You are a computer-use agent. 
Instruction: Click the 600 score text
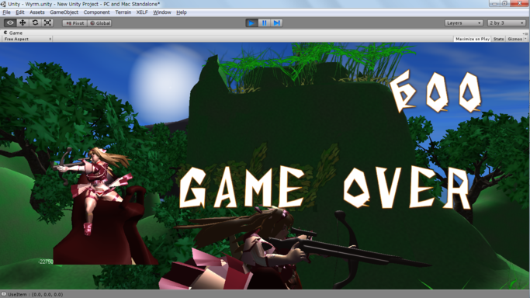[x=436, y=92]
